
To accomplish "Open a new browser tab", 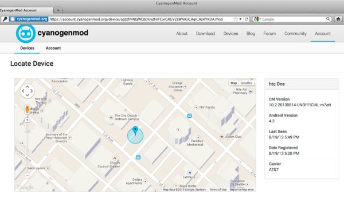I will click(58, 10).
